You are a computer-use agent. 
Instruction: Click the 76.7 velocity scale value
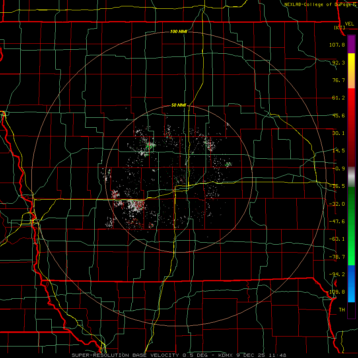339,80
